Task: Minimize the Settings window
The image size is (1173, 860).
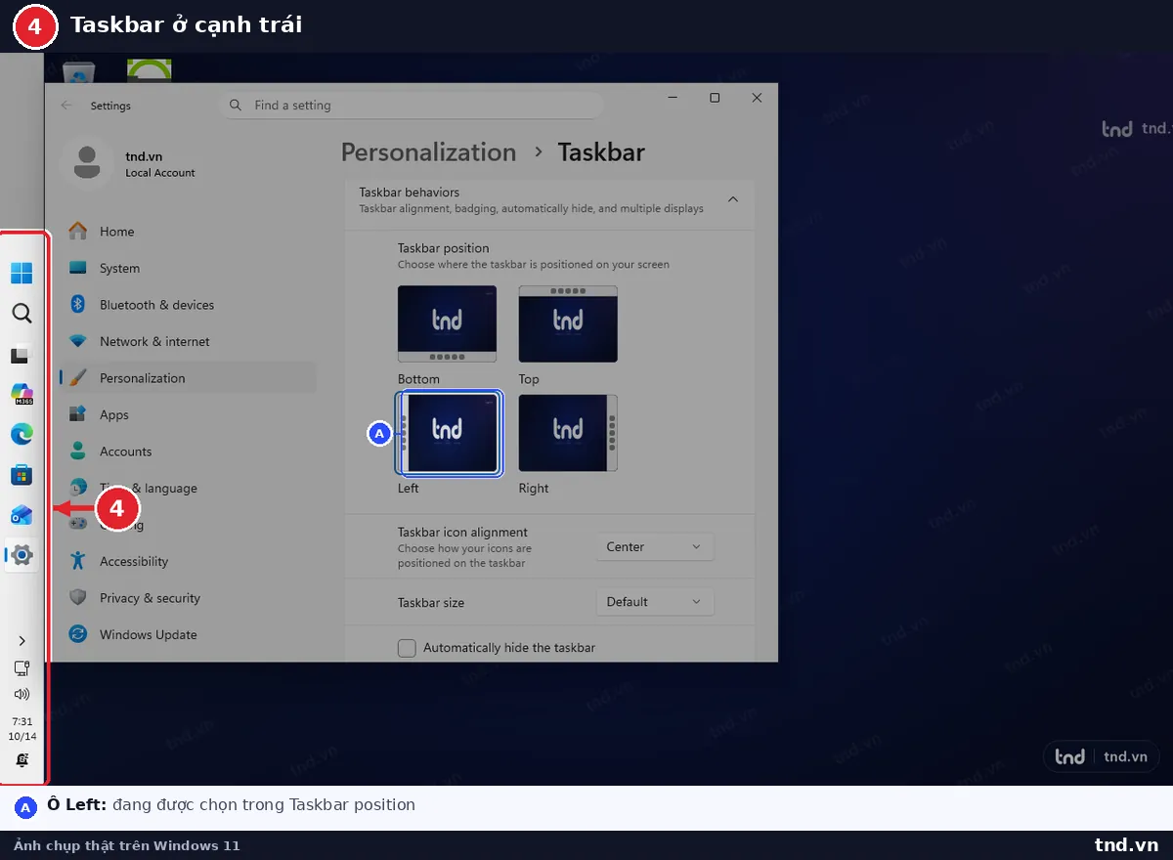Action: pos(673,98)
